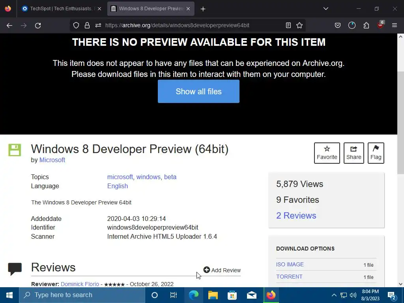Open Firefox extensions puzzle icon
The width and height of the screenshot is (404, 303).
point(366,25)
